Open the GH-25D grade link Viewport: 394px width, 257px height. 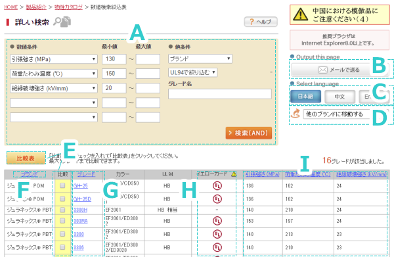click(x=82, y=199)
